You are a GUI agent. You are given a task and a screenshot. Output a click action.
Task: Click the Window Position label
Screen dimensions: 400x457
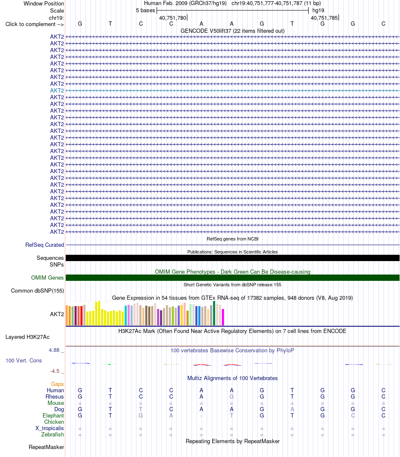pos(44,3)
